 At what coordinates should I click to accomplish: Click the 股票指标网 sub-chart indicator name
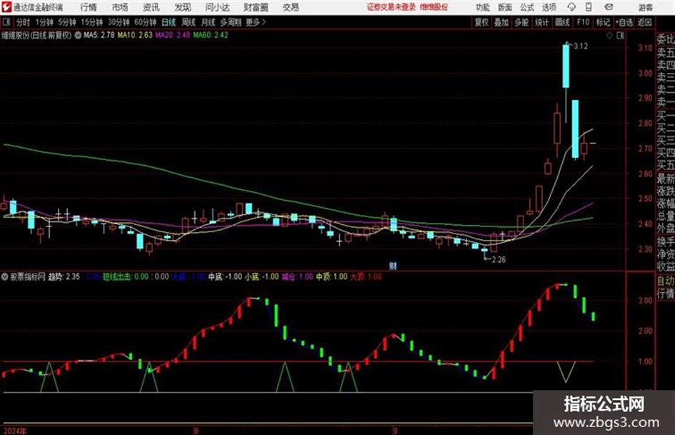(28, 276)
